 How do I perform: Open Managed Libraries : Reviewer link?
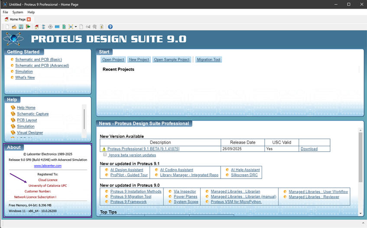pyautogui.click(x=314, y=197)
